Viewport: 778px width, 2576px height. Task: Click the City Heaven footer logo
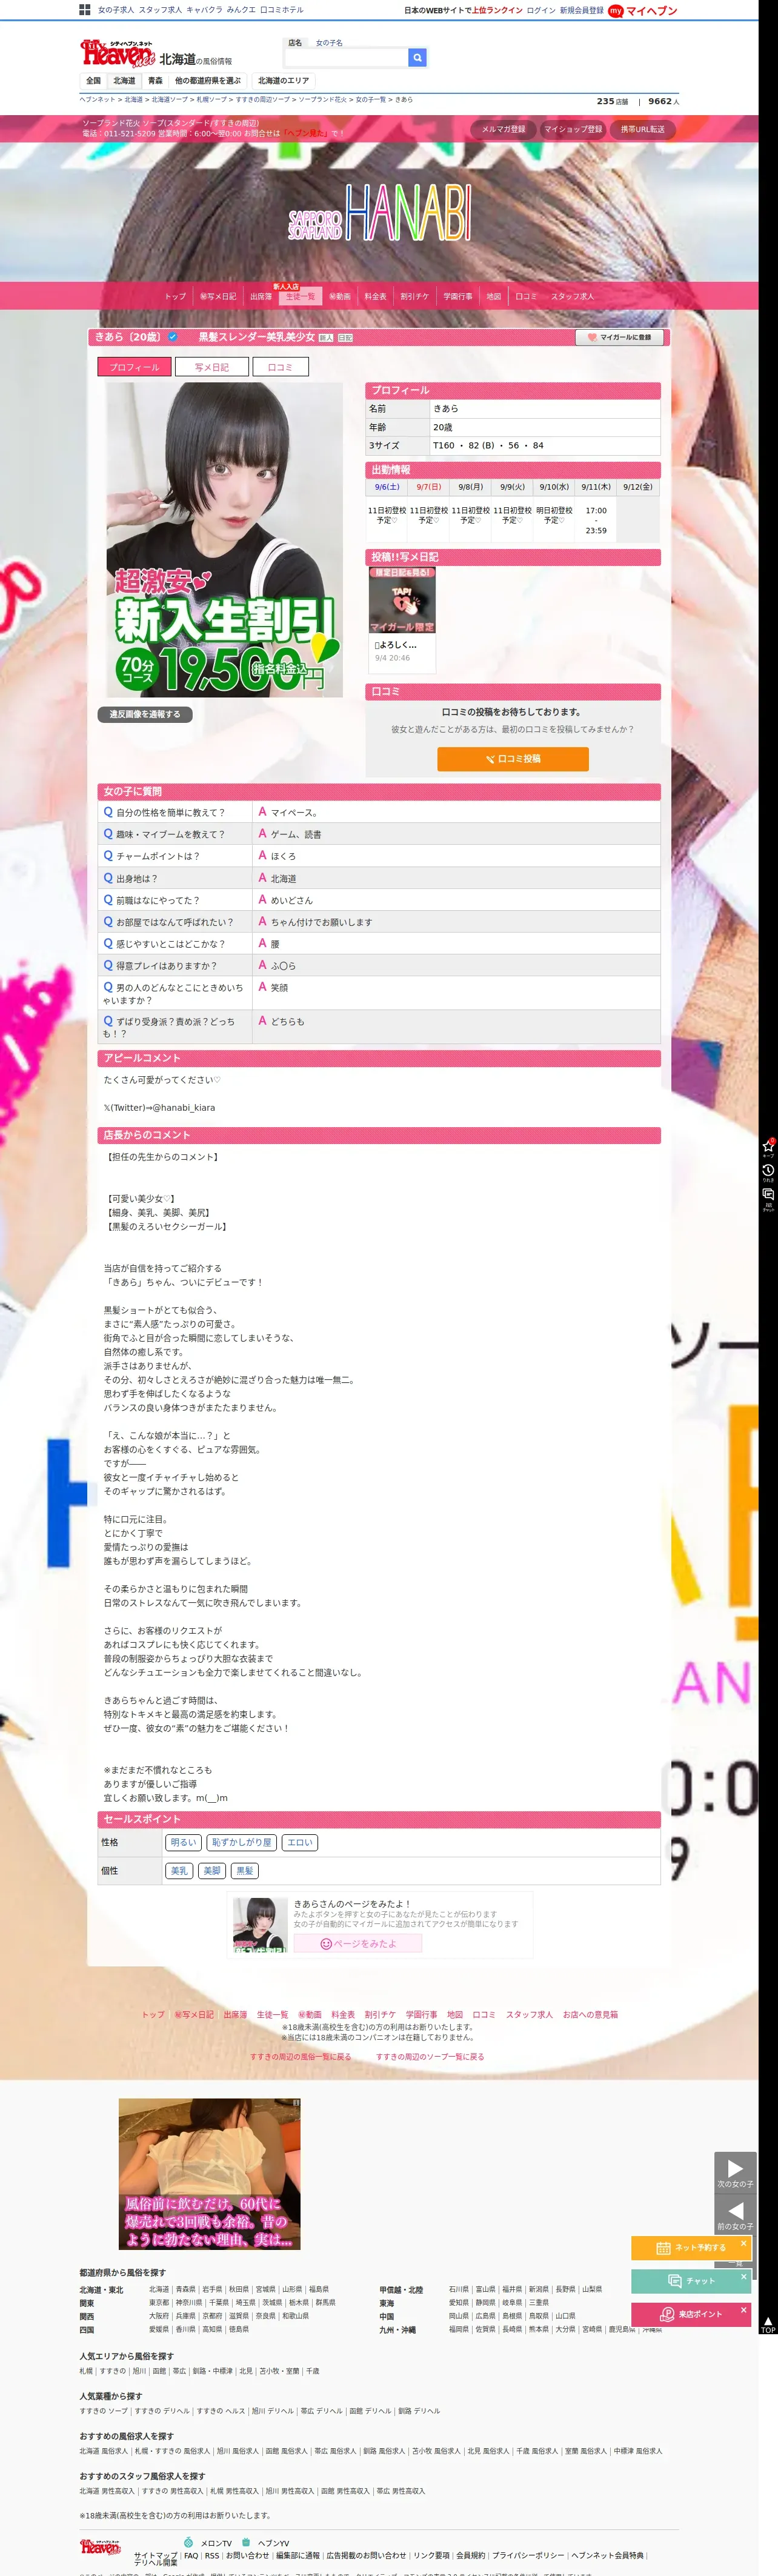click(100, 2546)
